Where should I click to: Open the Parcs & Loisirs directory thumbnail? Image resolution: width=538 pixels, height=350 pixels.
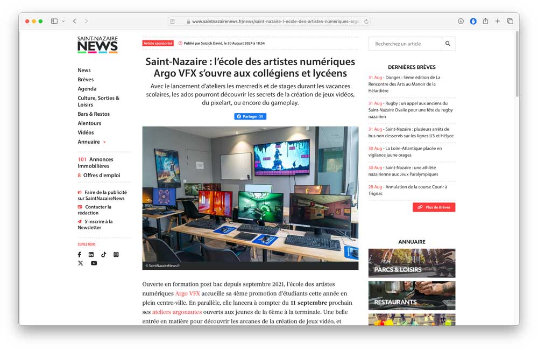(412, 263)
